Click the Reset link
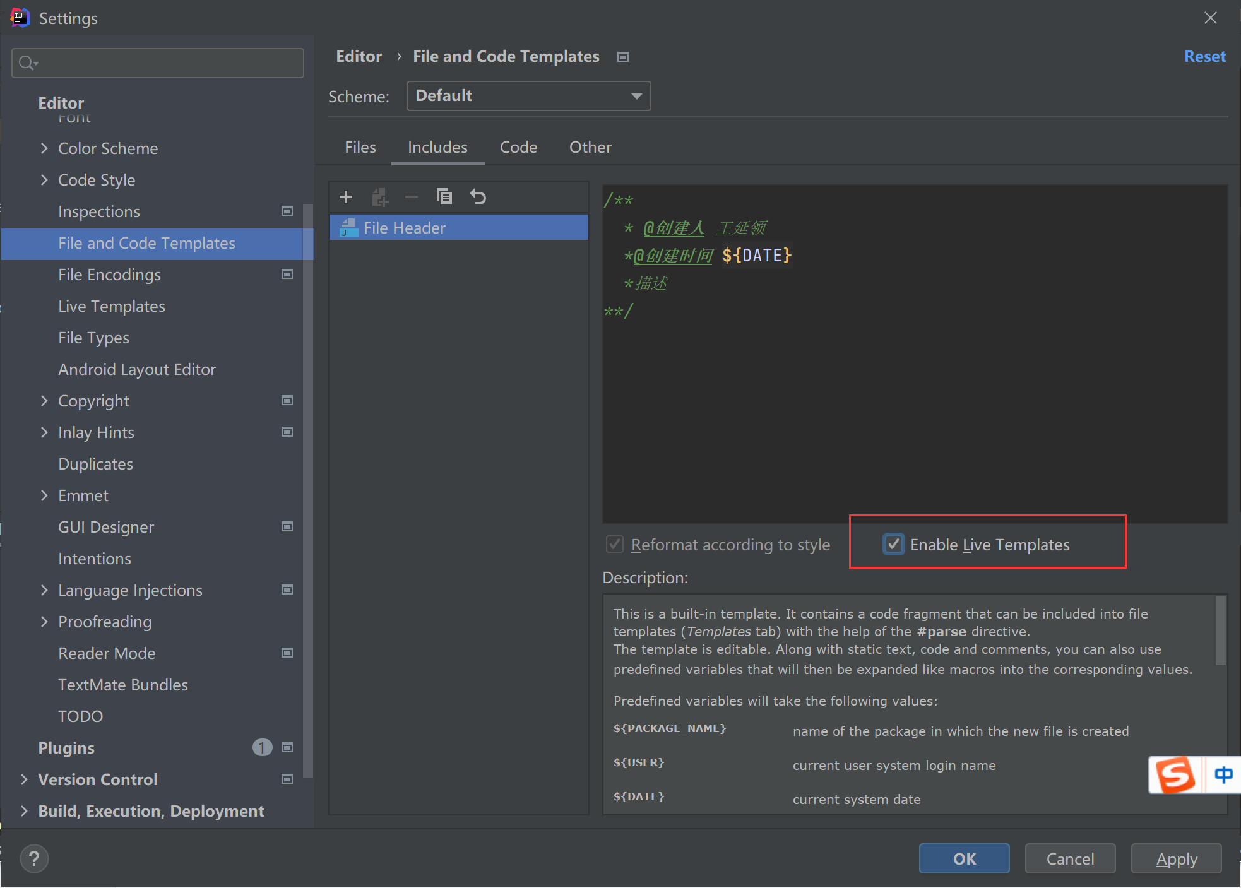 click(x=1204, y=57)
